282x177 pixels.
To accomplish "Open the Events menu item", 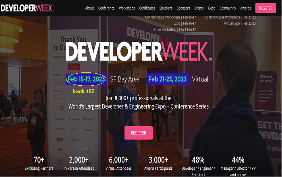I will pyautogui.click(x=199, y=8).
